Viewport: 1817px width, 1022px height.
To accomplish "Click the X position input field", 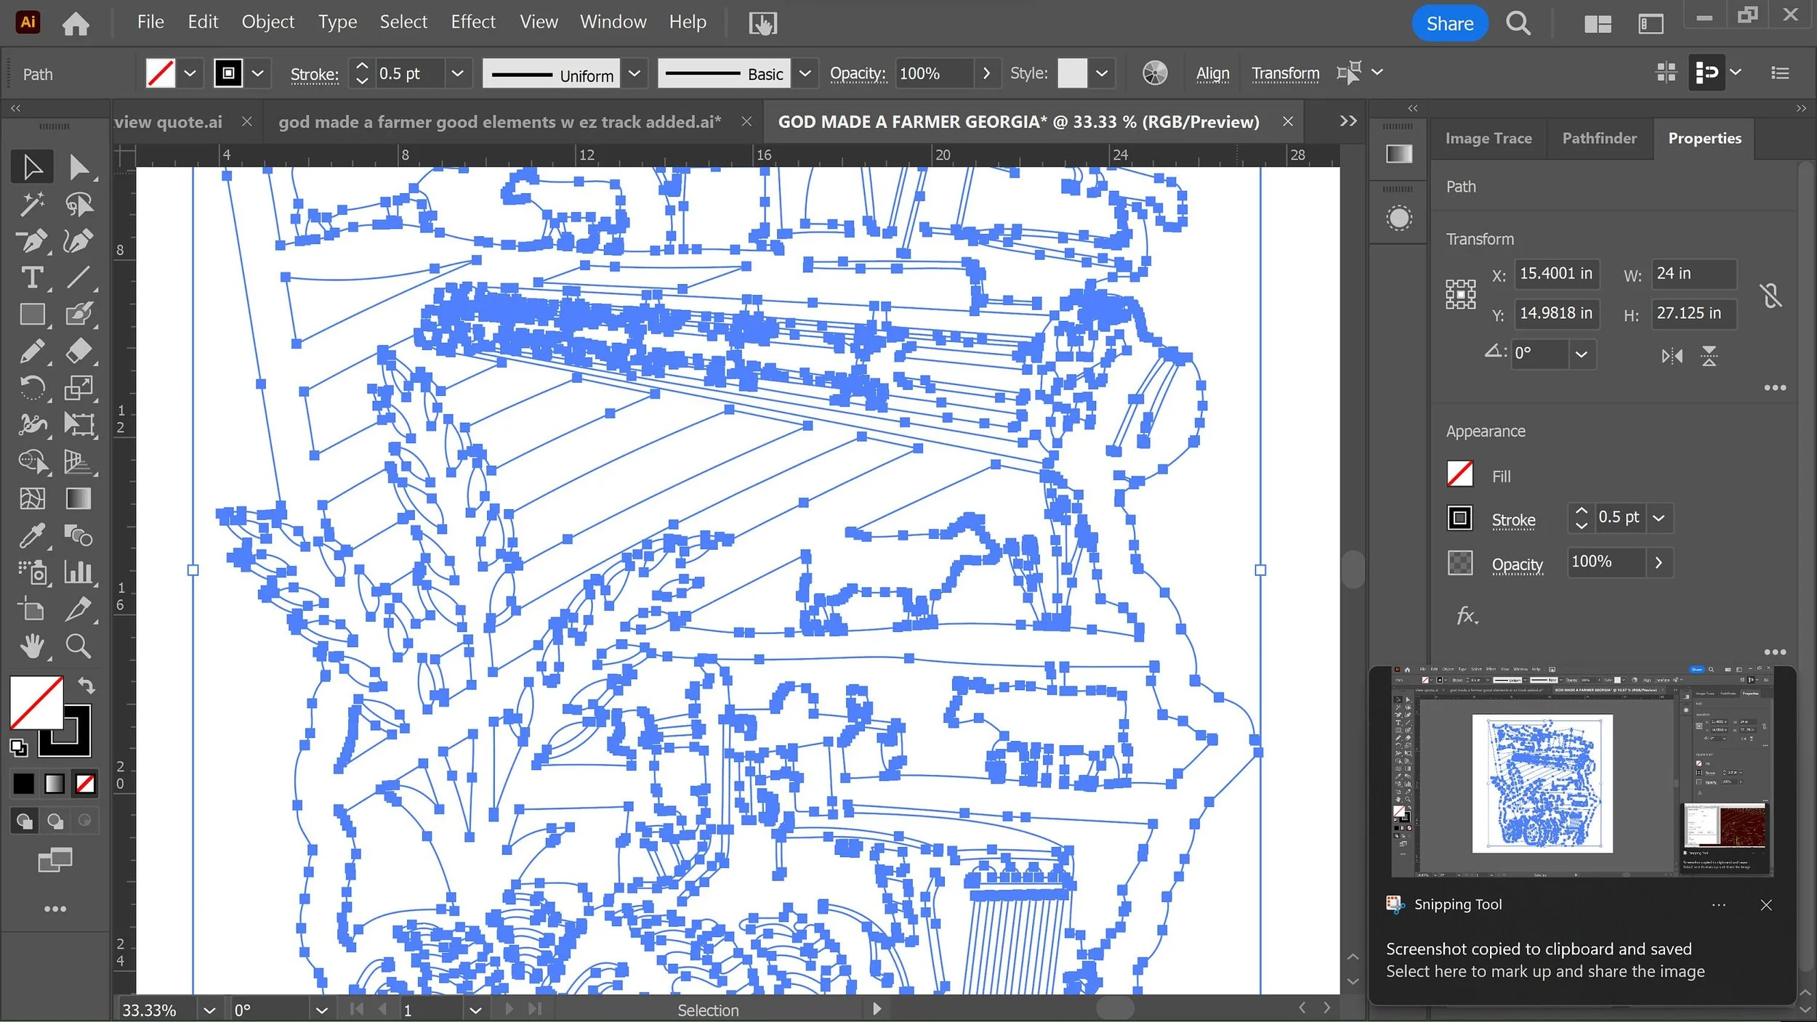I will pyautogui.click(x=1555, y=274).
